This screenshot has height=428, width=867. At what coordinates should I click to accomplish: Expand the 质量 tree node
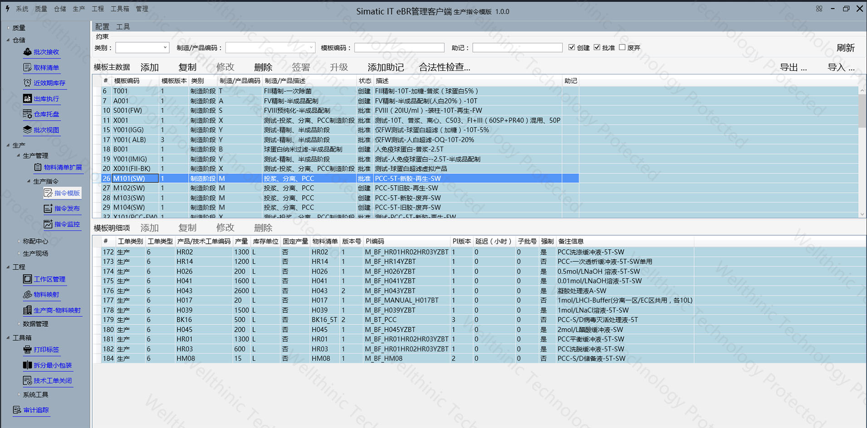pyautogui.click(x=8, y=28)
